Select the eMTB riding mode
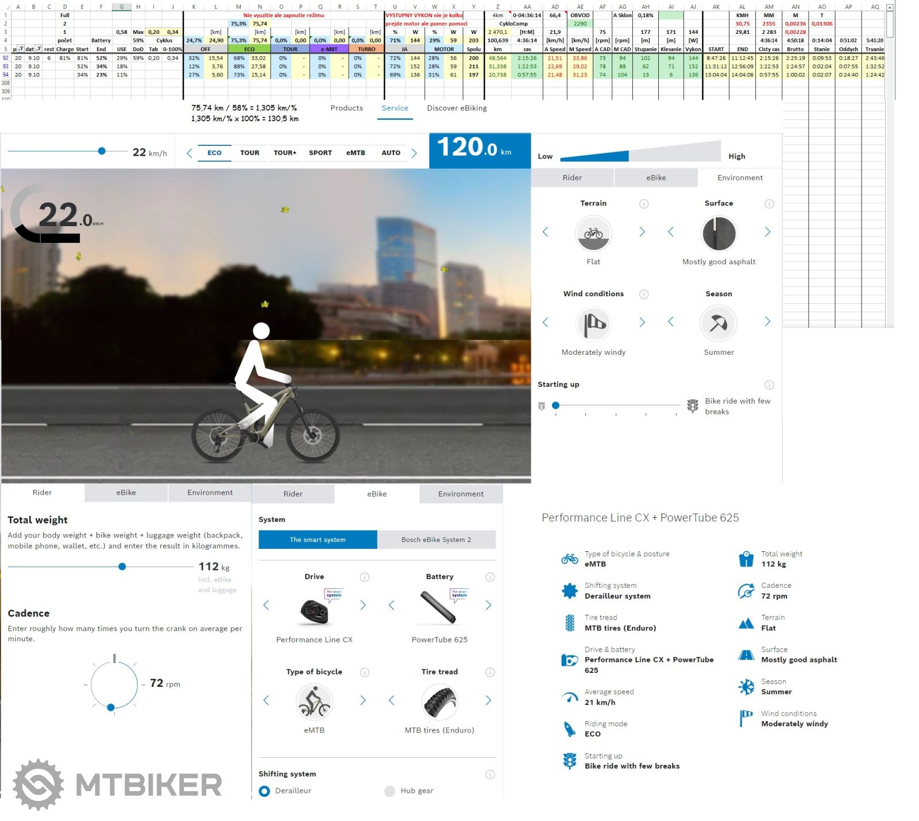Viewport: 919px width, 821px height. pyautogui.click(x=356, y=153)
